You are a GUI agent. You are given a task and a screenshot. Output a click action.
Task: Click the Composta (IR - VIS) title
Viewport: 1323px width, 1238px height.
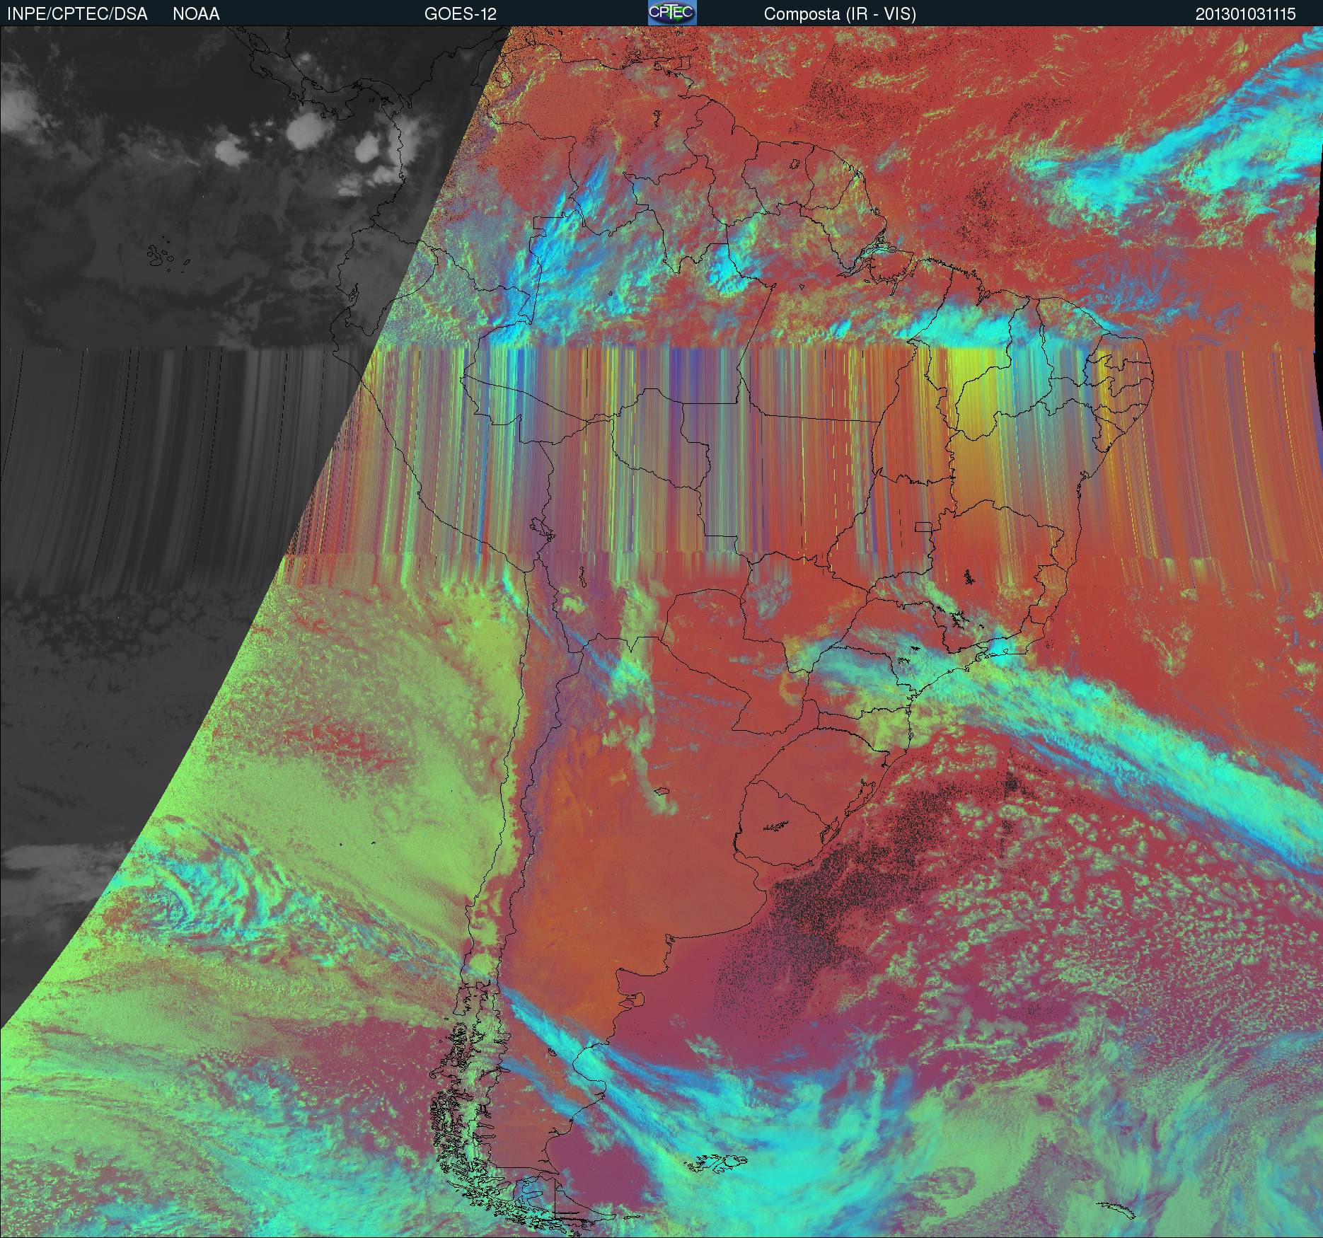click(840, 14)
